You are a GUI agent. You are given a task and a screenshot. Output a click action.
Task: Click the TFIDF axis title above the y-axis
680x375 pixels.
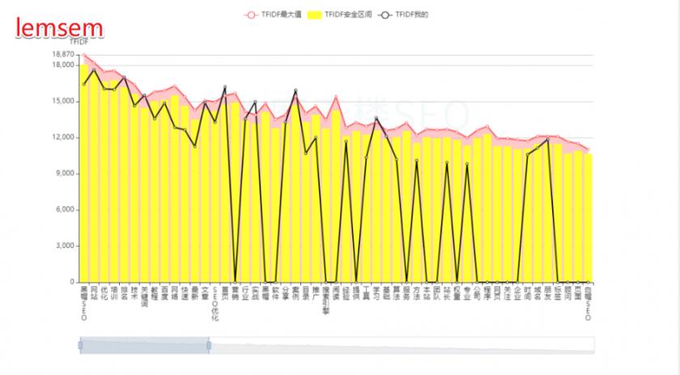click(79, 41)
